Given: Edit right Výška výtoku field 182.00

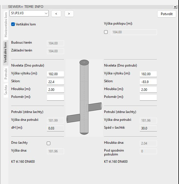Looking at the screenshot, I should 148,74.
